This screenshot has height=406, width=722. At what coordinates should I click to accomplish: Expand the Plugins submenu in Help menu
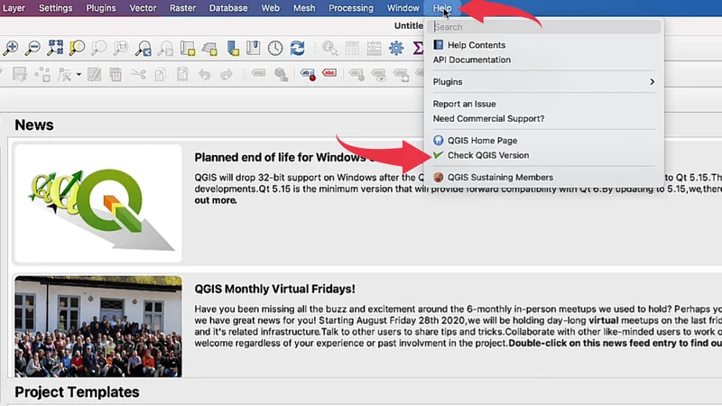pos(543,82)
